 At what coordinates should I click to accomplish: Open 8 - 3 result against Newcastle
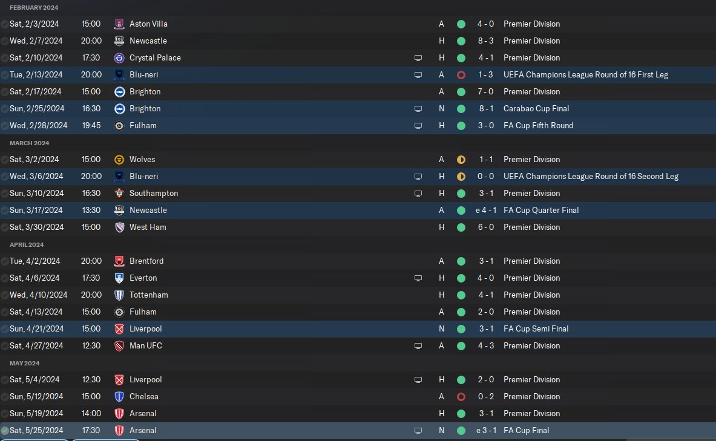(485, 41)
